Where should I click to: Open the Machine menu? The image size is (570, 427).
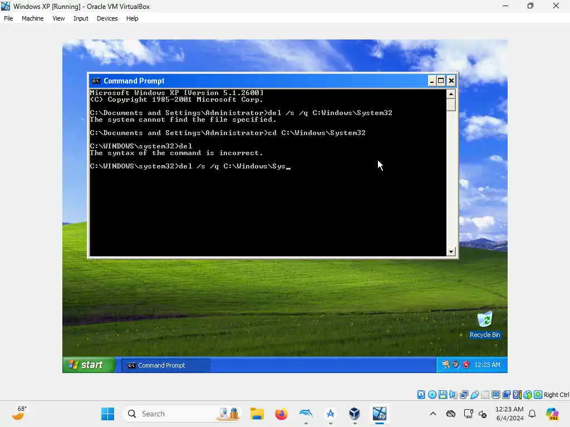[x=32, y=18]
